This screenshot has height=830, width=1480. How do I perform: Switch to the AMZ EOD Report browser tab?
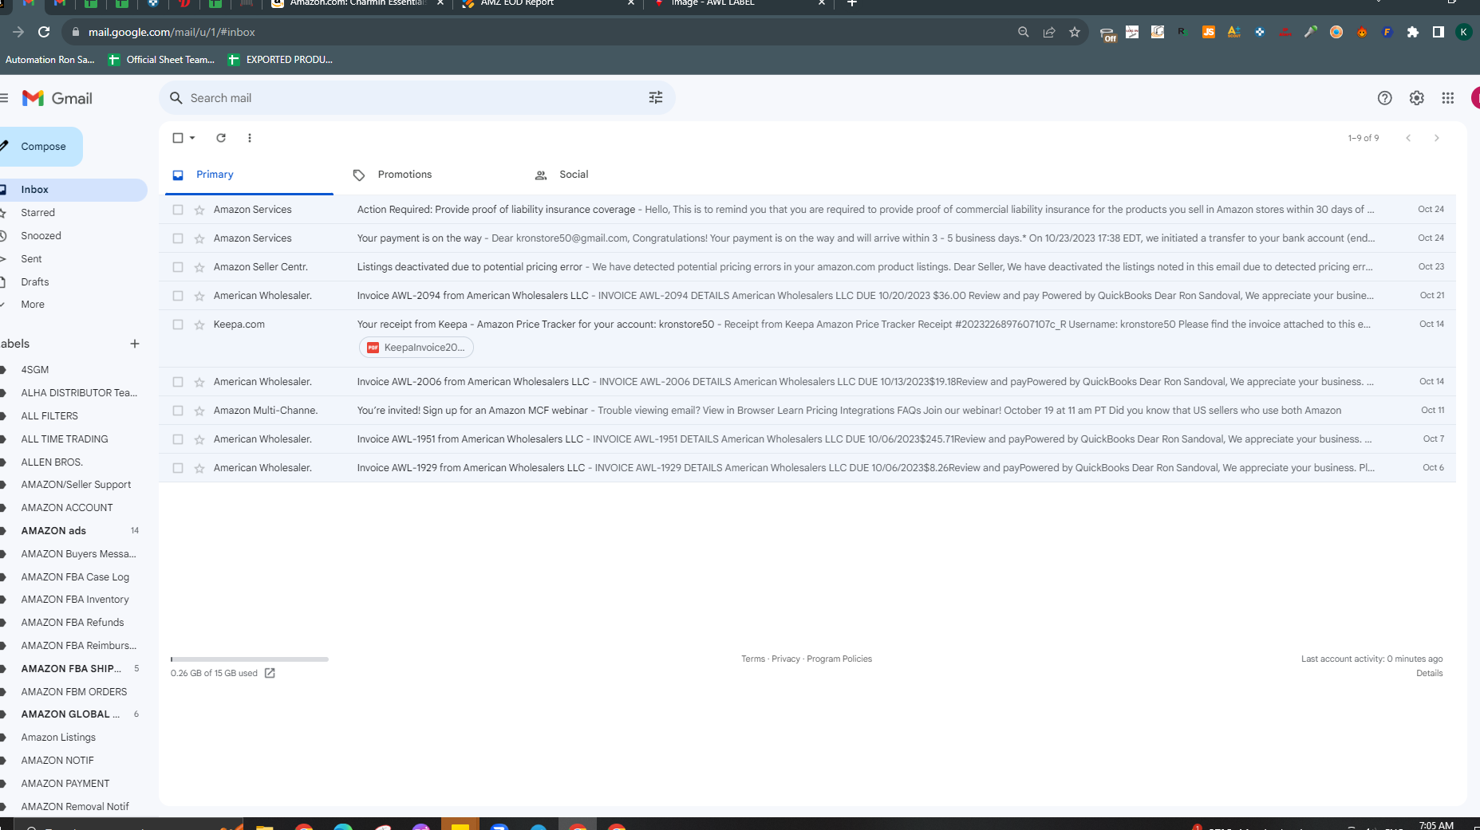pos(547,4)
